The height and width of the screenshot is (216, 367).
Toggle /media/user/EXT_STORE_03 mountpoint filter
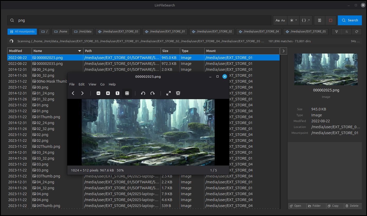coord(118,32)
